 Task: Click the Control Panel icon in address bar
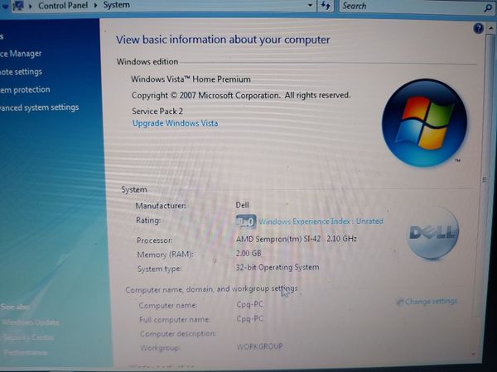pos(17,6)
